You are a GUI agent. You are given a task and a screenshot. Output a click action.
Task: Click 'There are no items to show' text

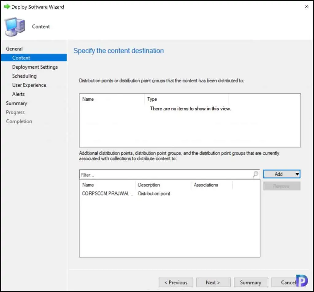pyautogui.click(x=190, y=109)
